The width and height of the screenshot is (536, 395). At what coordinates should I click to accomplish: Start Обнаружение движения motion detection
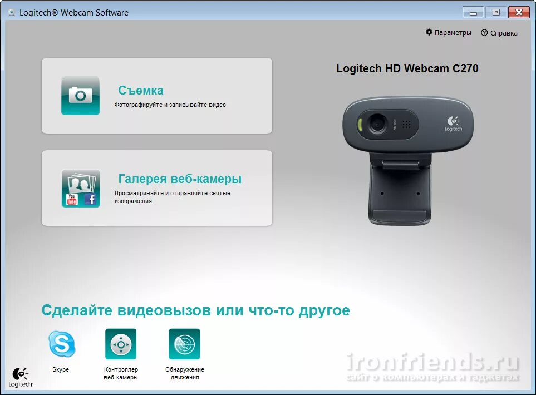click(184, 343)
